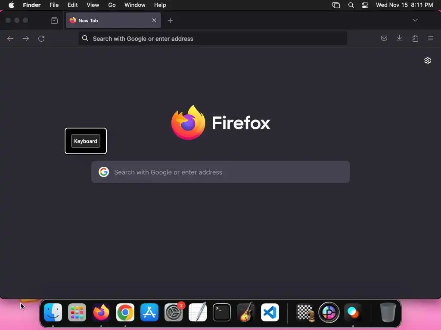
Task: Reload the page with refresh icon
Action: 41,38
